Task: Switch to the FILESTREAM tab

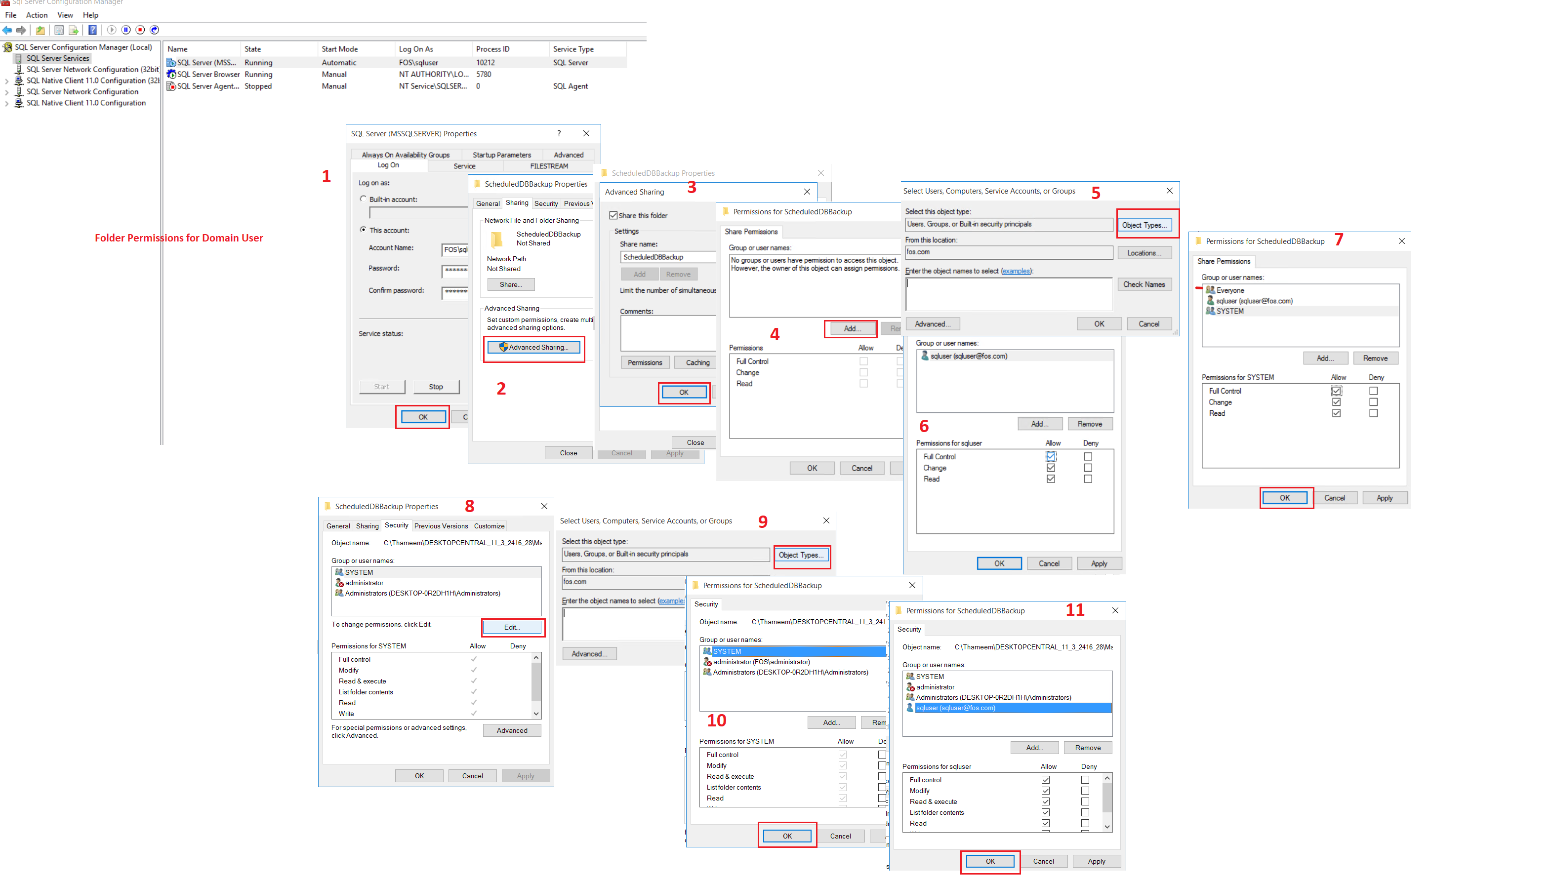Action: (x=548, y=165)
